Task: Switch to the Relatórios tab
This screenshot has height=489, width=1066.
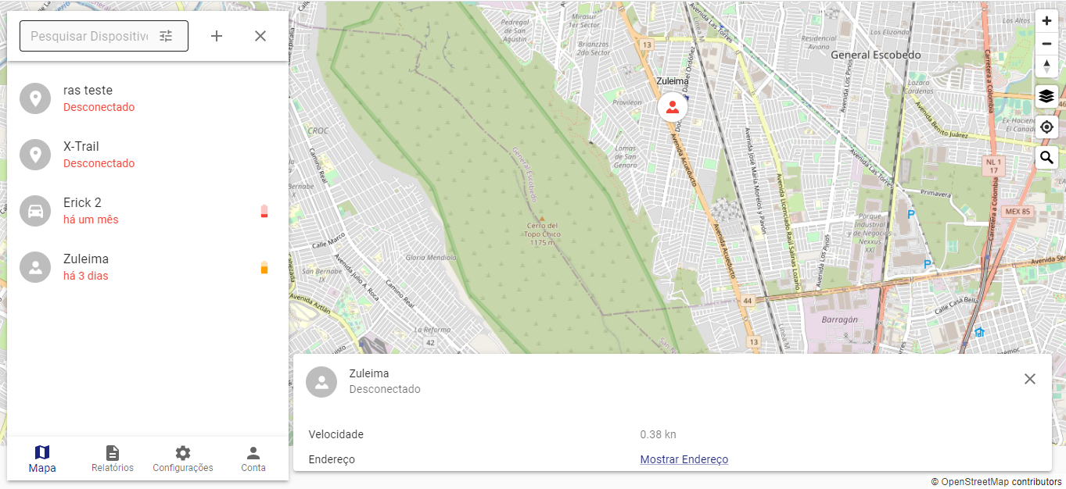Action: pos(113,459)
